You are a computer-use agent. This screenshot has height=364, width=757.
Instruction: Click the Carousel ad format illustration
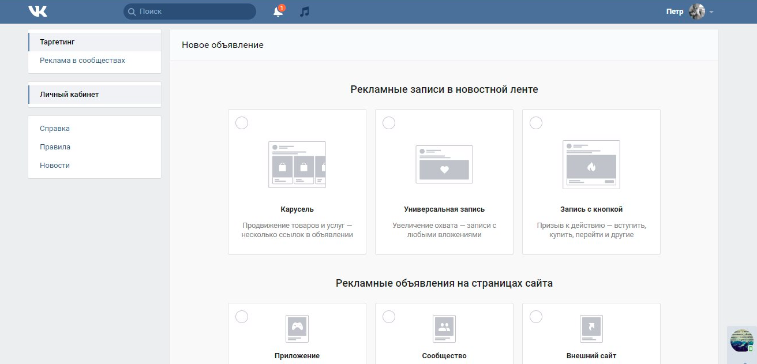coord(297,164)
